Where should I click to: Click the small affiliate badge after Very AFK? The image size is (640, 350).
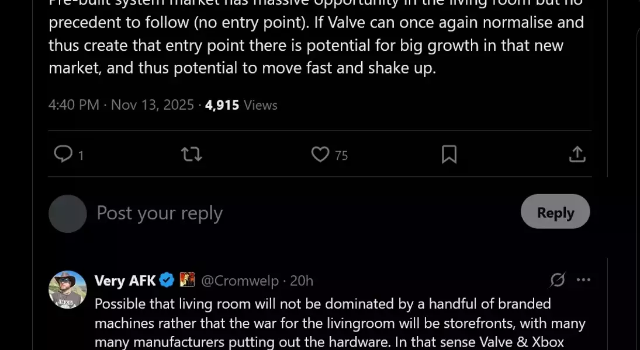[x=187, y=281]
